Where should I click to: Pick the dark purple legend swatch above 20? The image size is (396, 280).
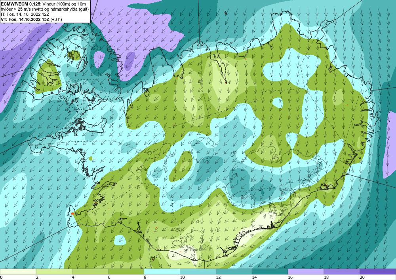tap(378, 272)
